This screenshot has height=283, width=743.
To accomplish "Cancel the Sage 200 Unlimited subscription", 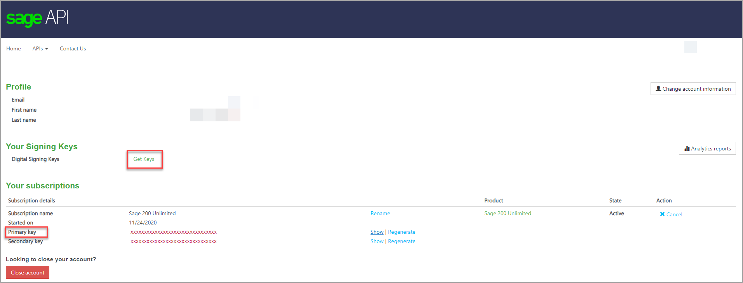I will [x=671, y=214].
